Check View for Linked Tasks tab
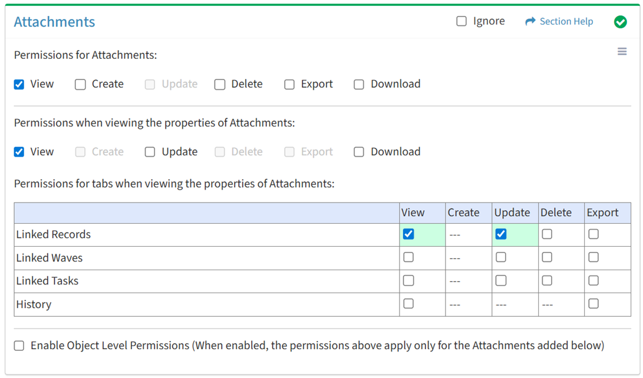This screenshot has width=643, height=378. coord(408,280)
